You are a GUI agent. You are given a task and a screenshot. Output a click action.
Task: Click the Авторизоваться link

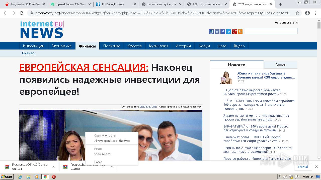pyautogui.click(x=286, y=22)
